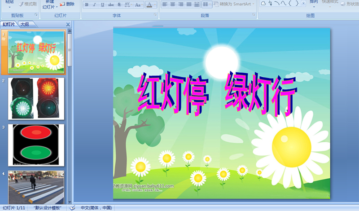Image resolution: width=359 pixels, height=211 pixels.
Task: Select slide 4 crosswalk photo thumbnail
Action: (x=36, y=187)
